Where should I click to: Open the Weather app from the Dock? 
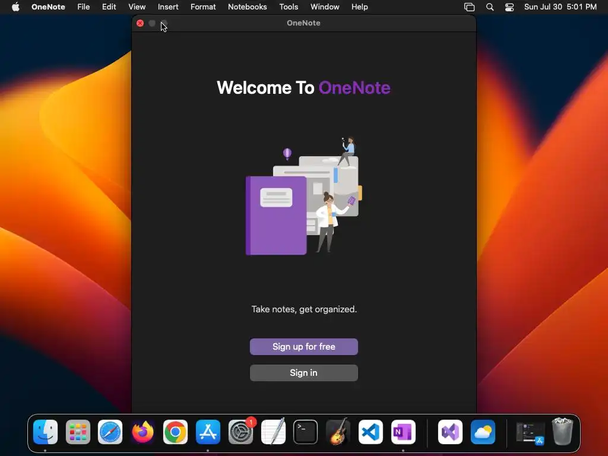pyautogui.click(x=483, y=432)
